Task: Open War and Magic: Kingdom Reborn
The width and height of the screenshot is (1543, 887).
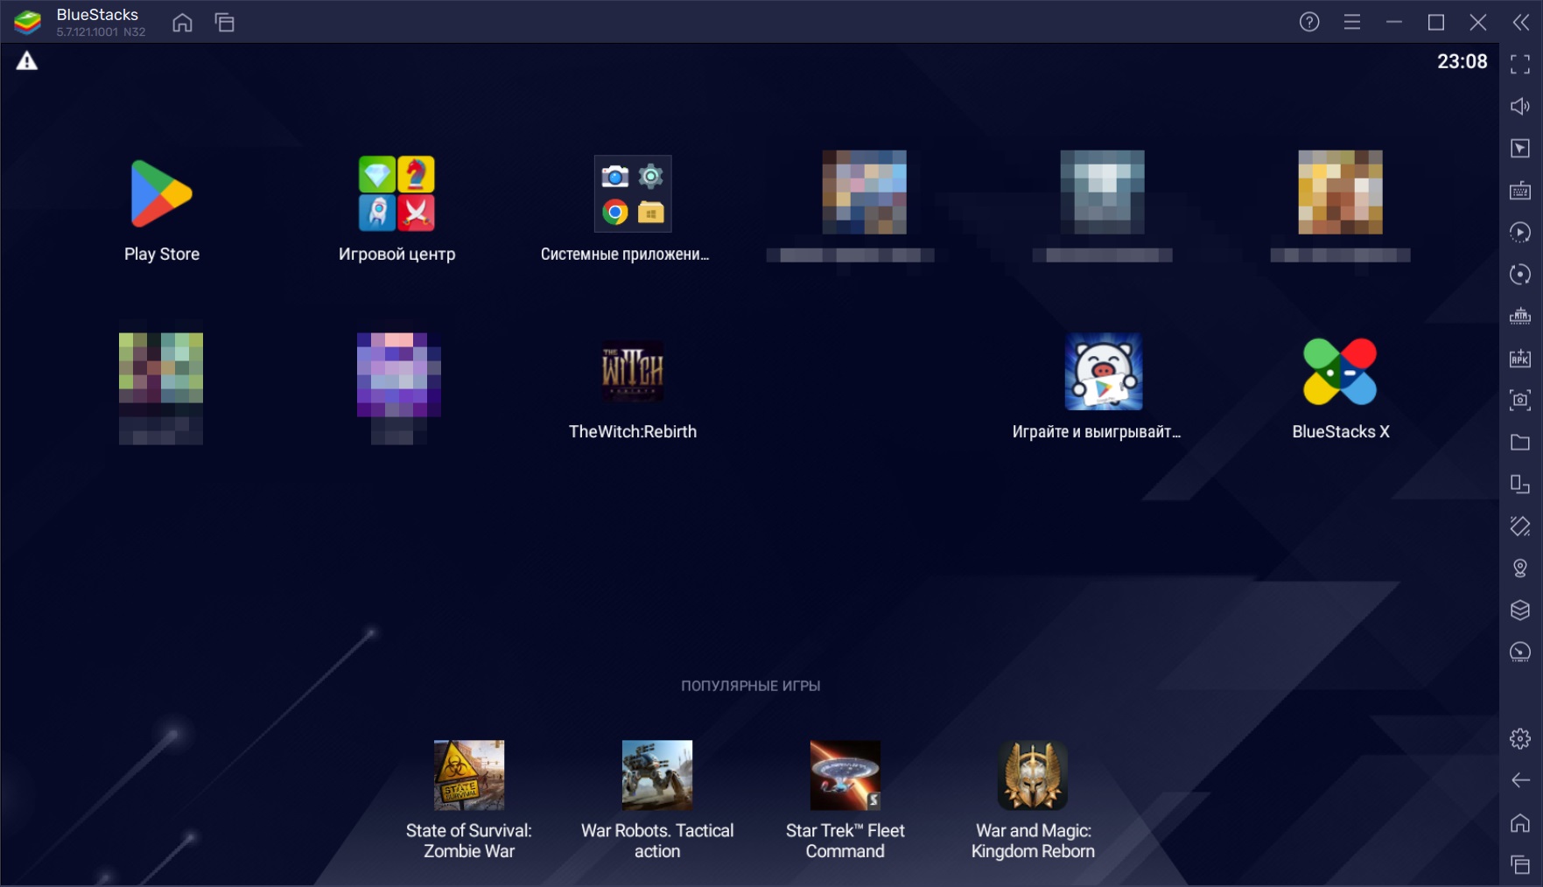Action: (1033, 800)
